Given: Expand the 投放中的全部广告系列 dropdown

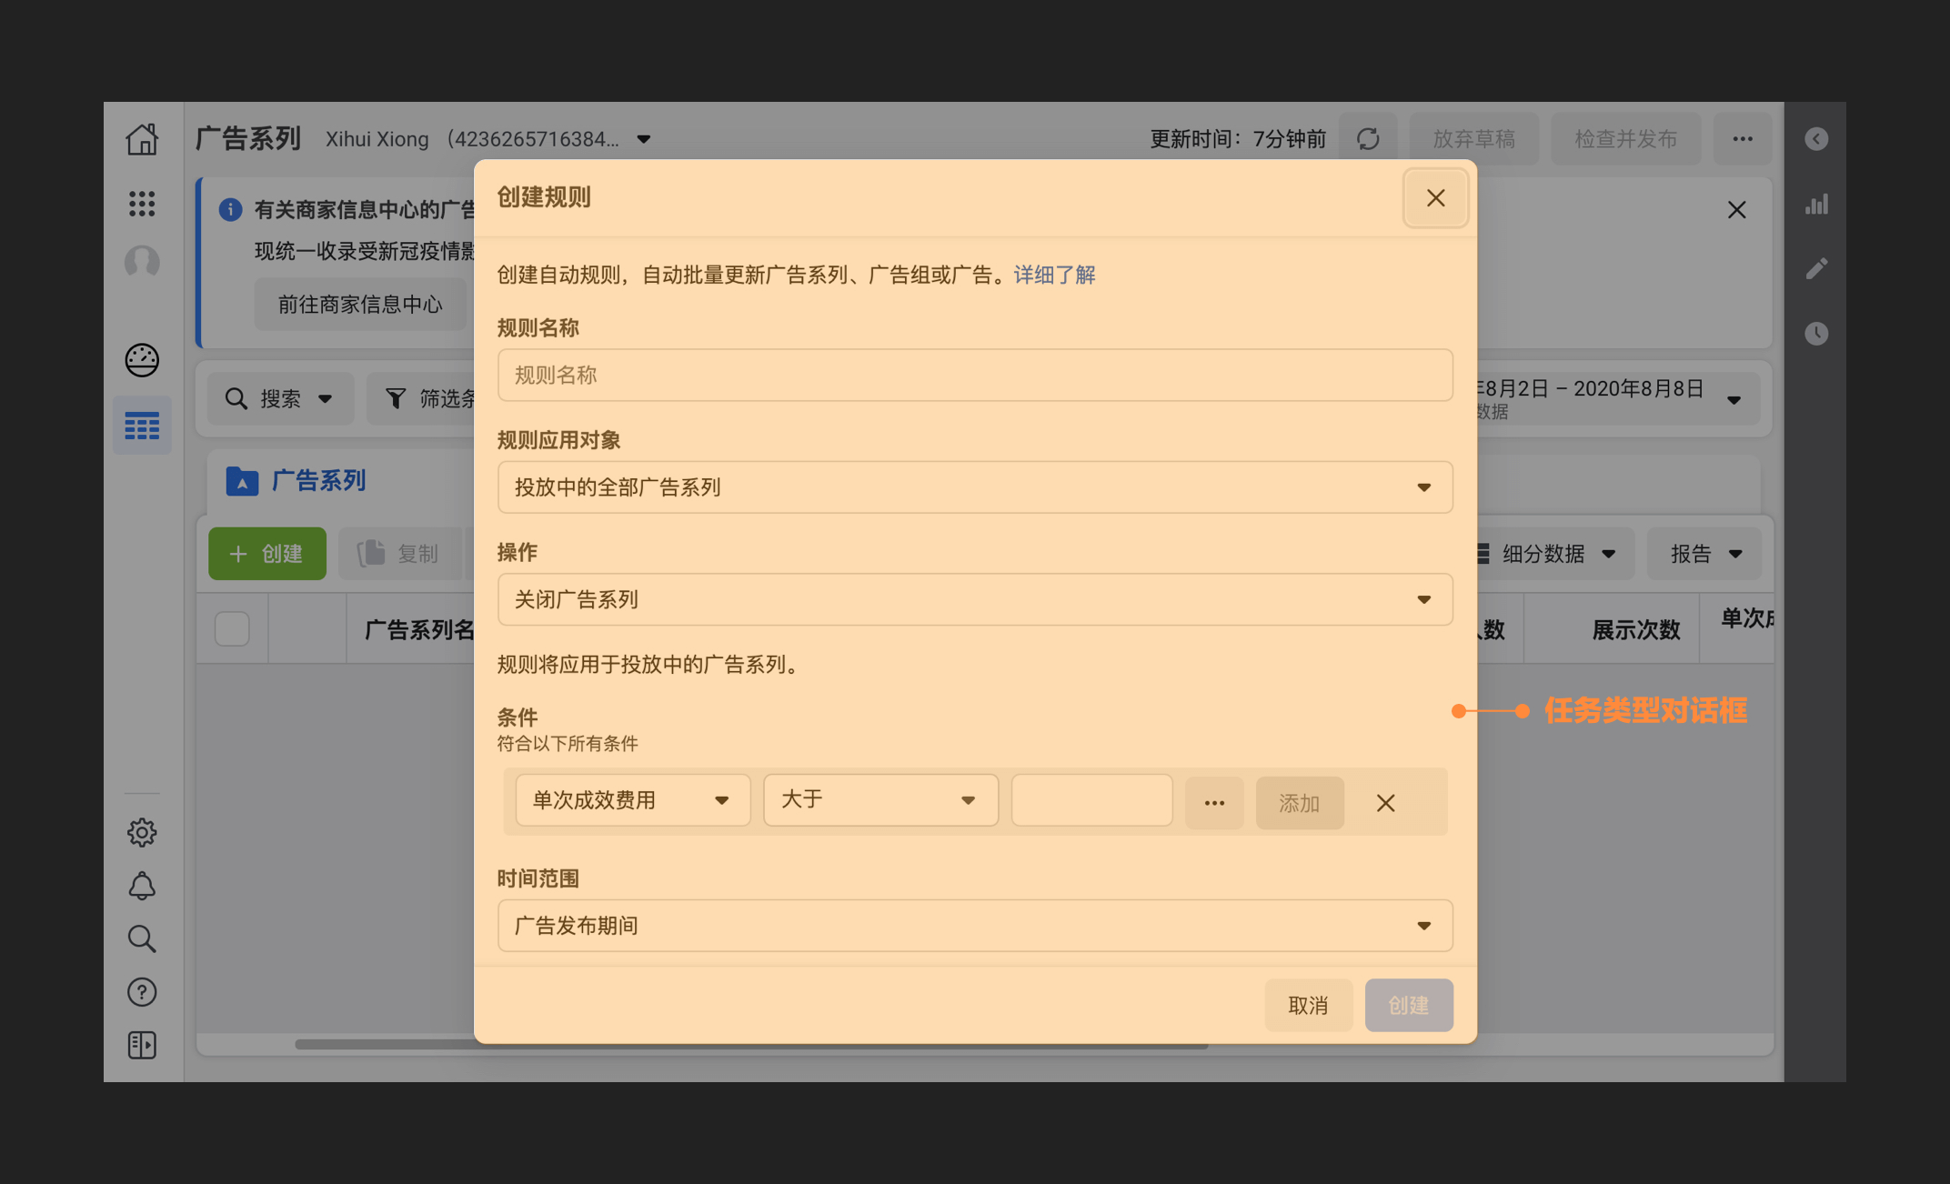Looking at the screenshot, I should (x=975, y=487).
